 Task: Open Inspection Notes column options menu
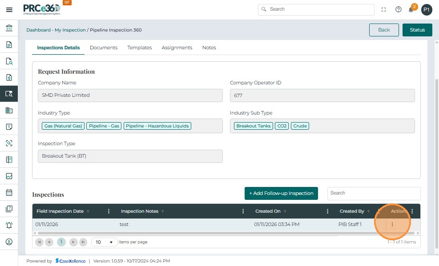(243, 211)
